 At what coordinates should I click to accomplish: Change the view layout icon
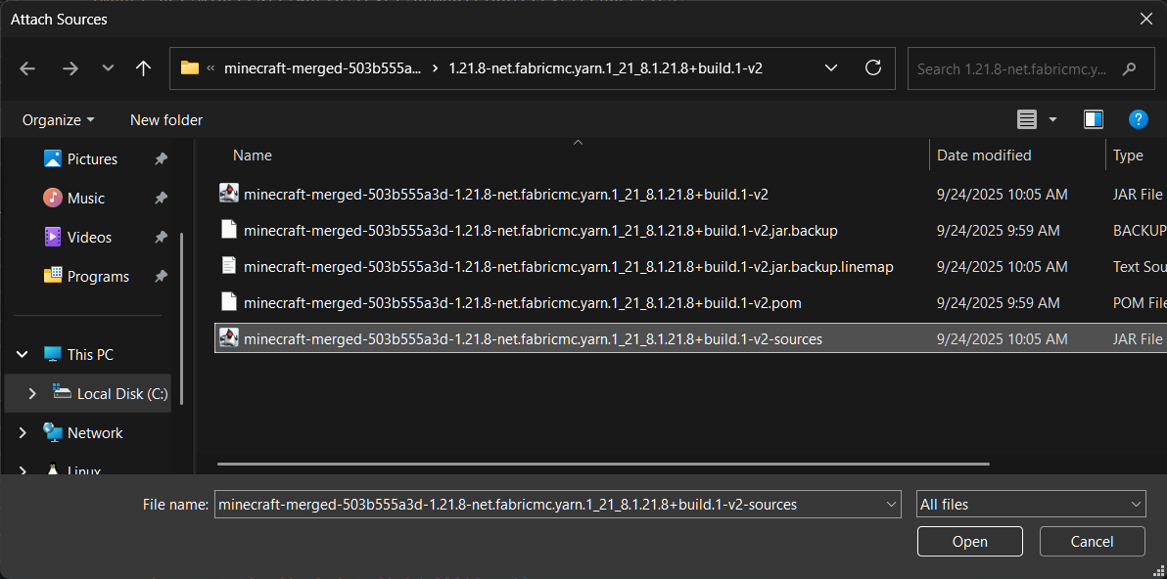[1029, 118]
